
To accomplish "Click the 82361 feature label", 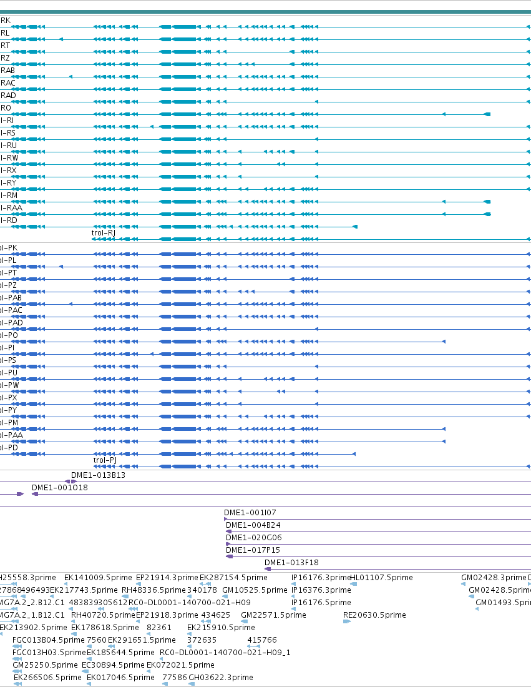I will (x=159, y=628).
